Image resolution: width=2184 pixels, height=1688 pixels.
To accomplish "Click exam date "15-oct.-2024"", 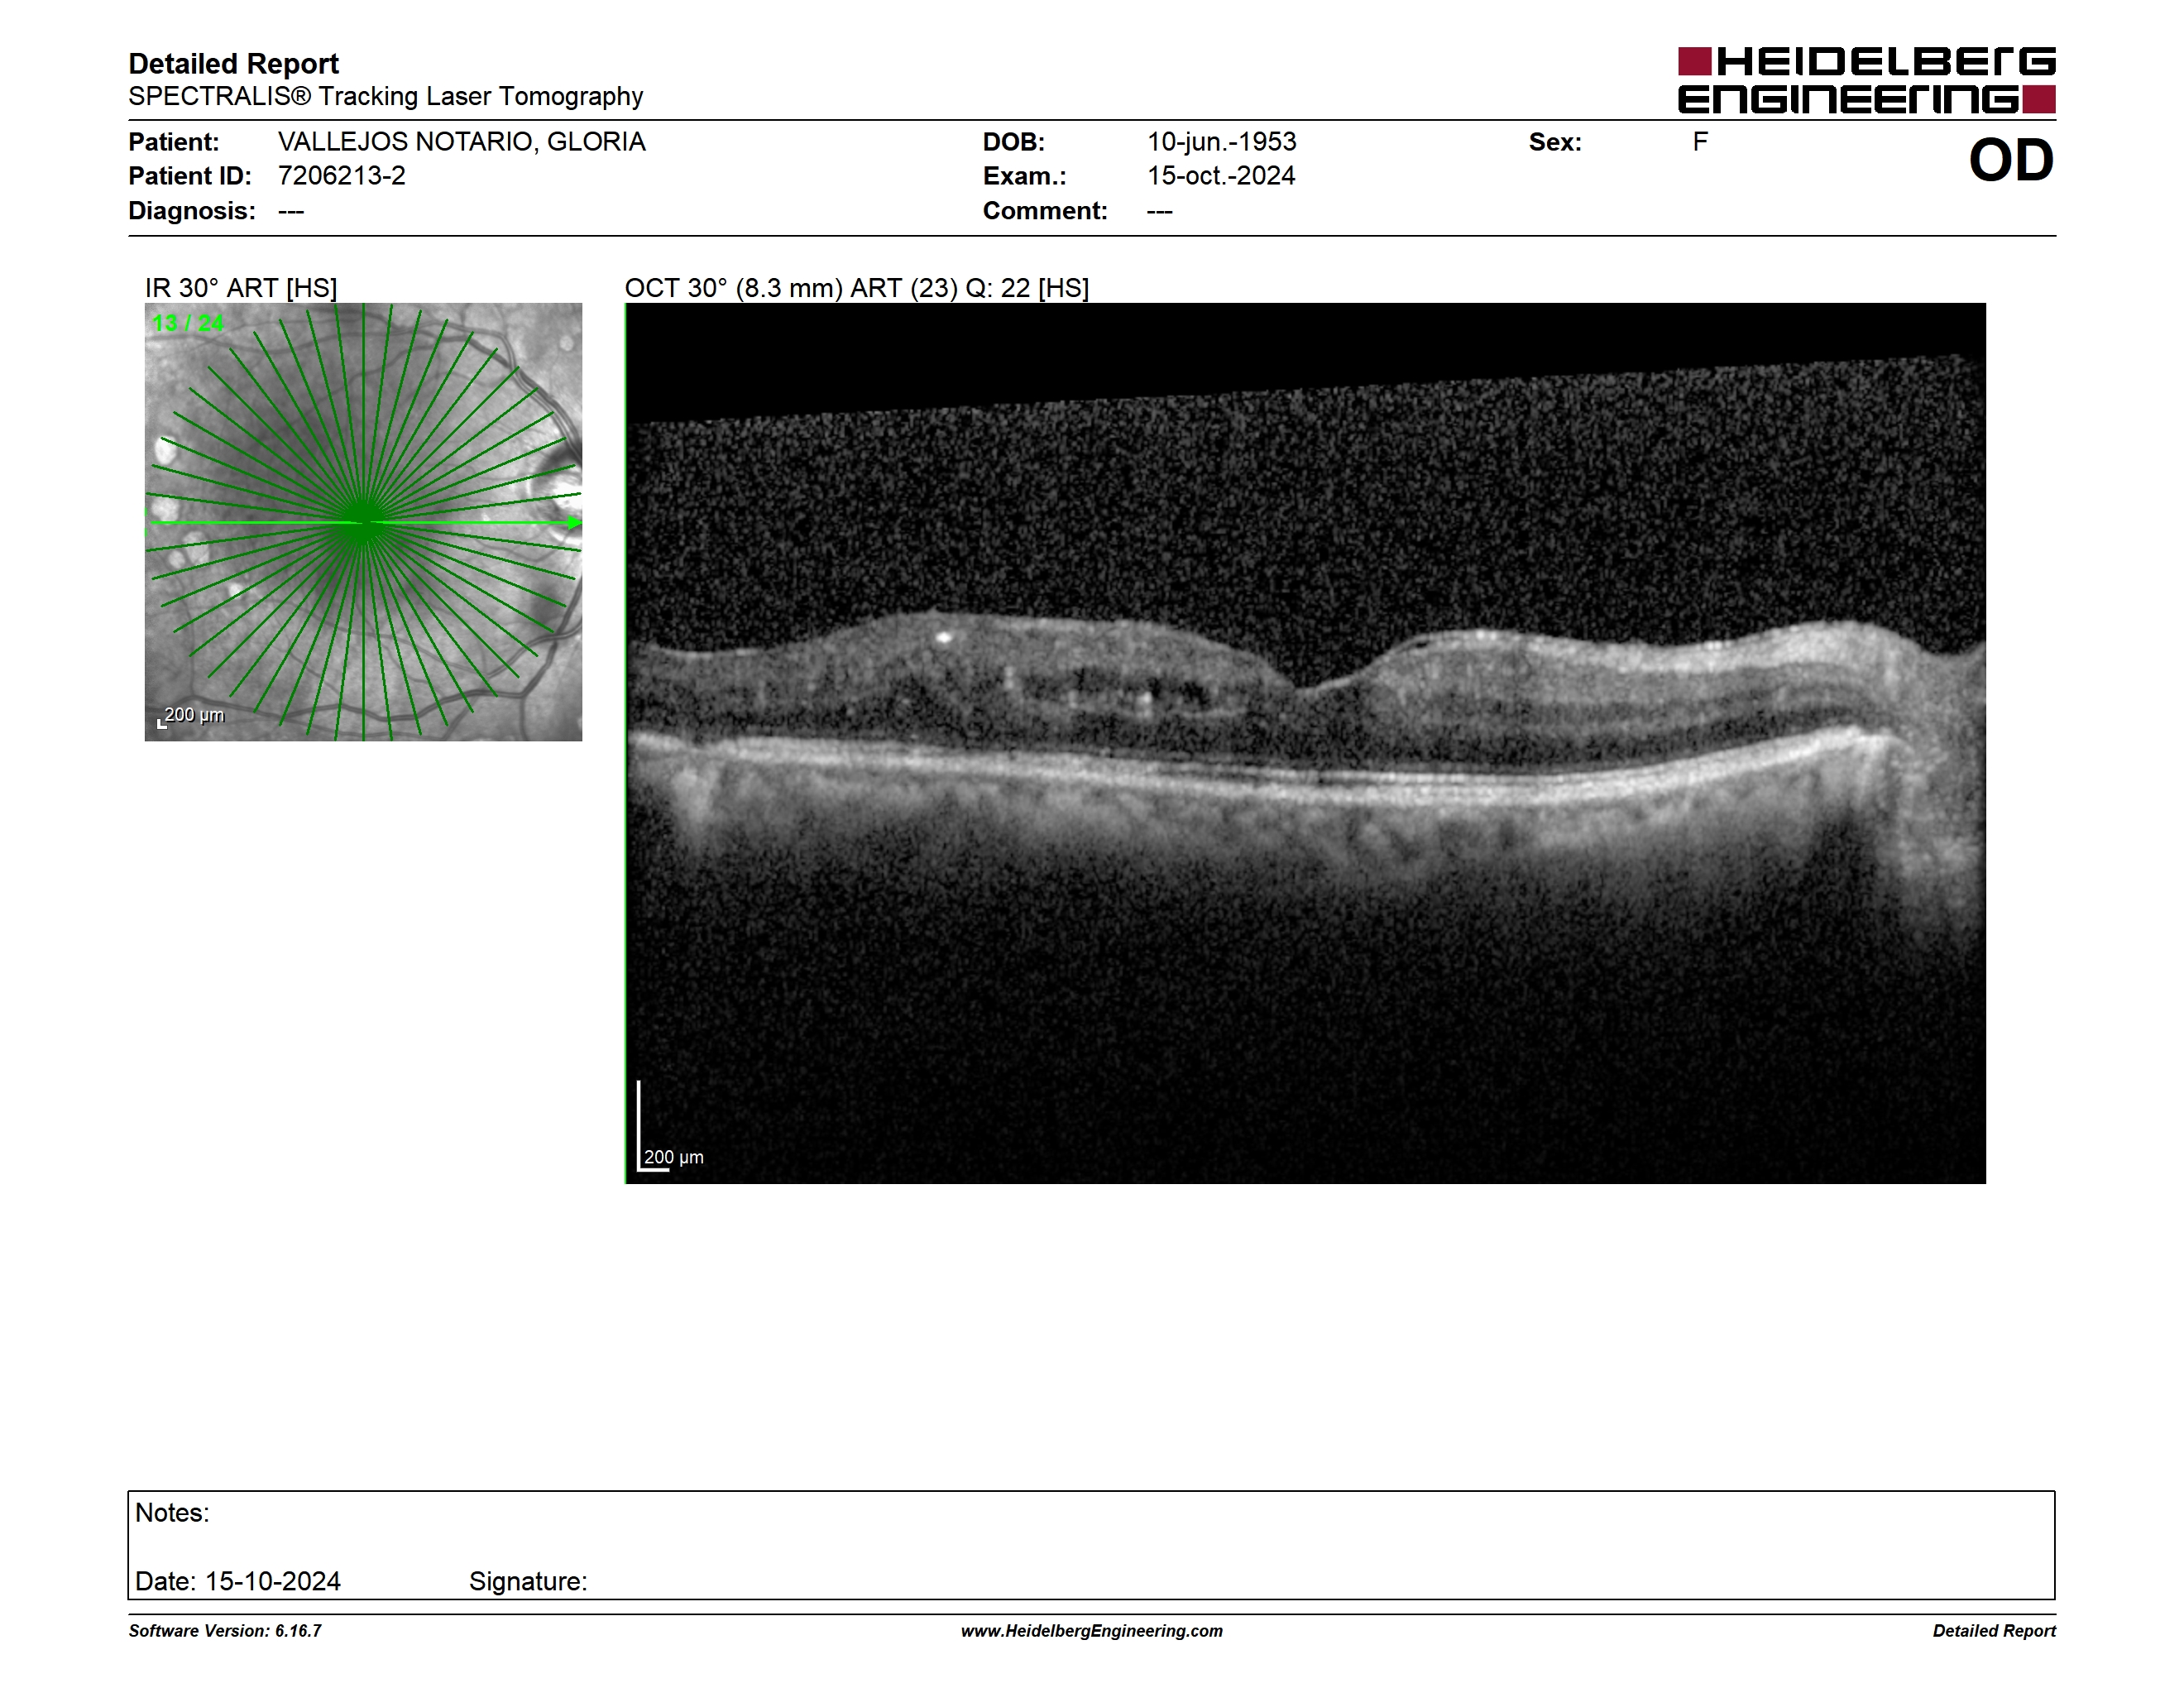I will [x=1221, y=176].
